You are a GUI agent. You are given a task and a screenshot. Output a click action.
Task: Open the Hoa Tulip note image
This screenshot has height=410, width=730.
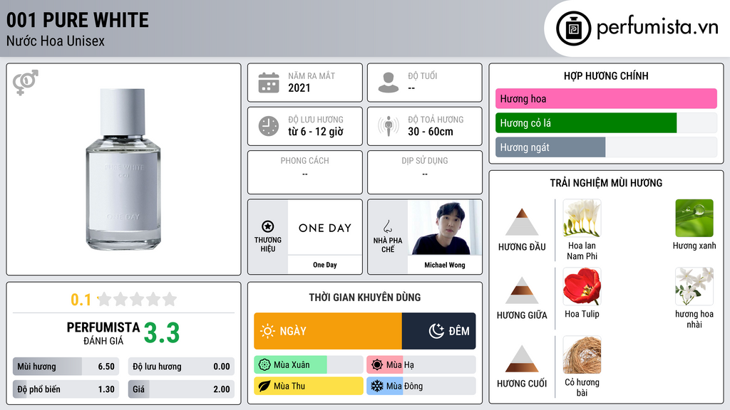tap(582, 286)
